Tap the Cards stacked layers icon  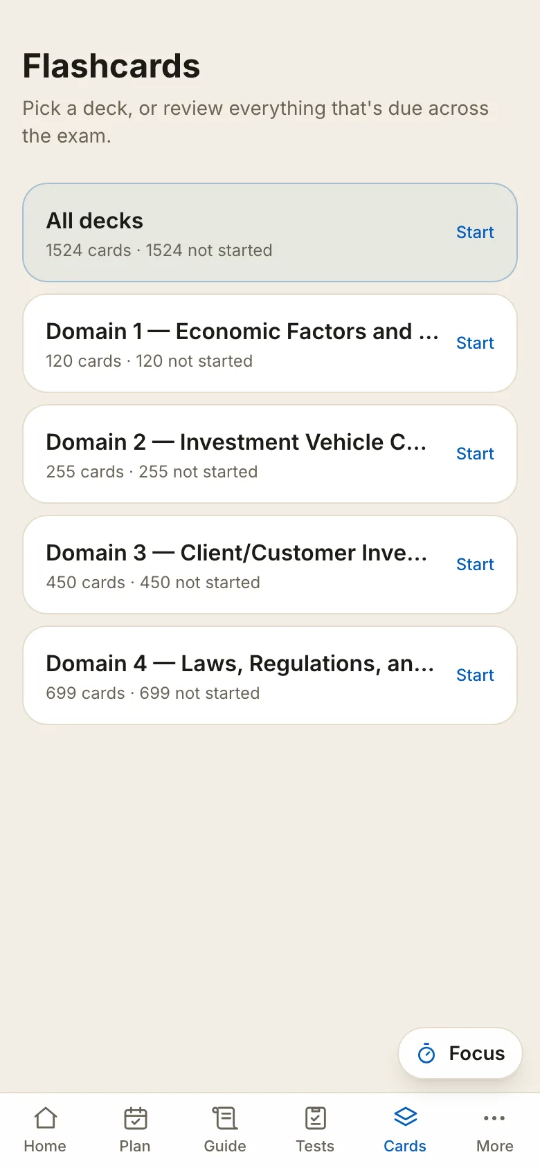click(405, 1117)
